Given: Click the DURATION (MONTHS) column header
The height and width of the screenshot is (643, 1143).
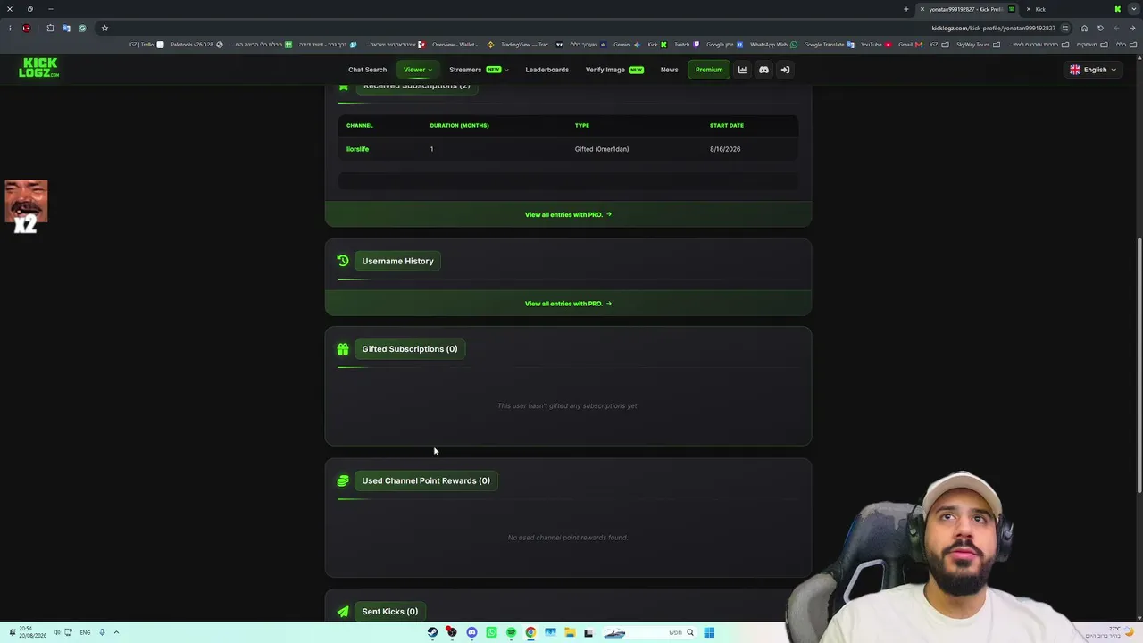Looking at the screenshot, I should [459, 126].
